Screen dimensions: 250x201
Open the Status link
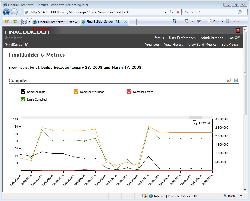click(x=159, y=38)
